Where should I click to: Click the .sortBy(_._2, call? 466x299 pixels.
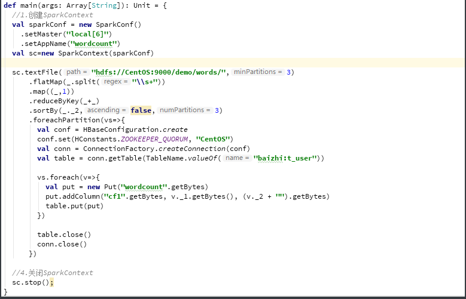point(56,110)
